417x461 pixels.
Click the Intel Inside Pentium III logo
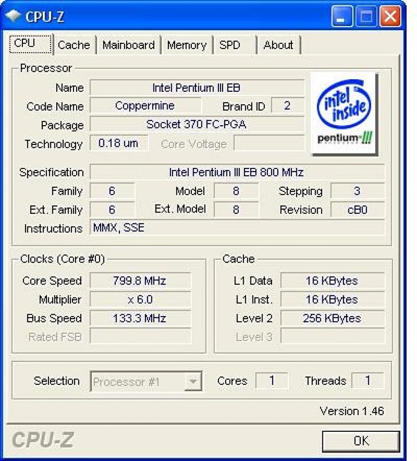(x=344, y=113)
